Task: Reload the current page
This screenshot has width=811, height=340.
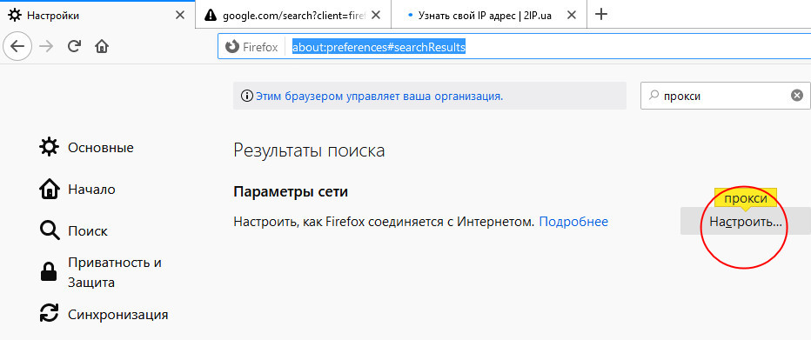Action: point(75,46)
